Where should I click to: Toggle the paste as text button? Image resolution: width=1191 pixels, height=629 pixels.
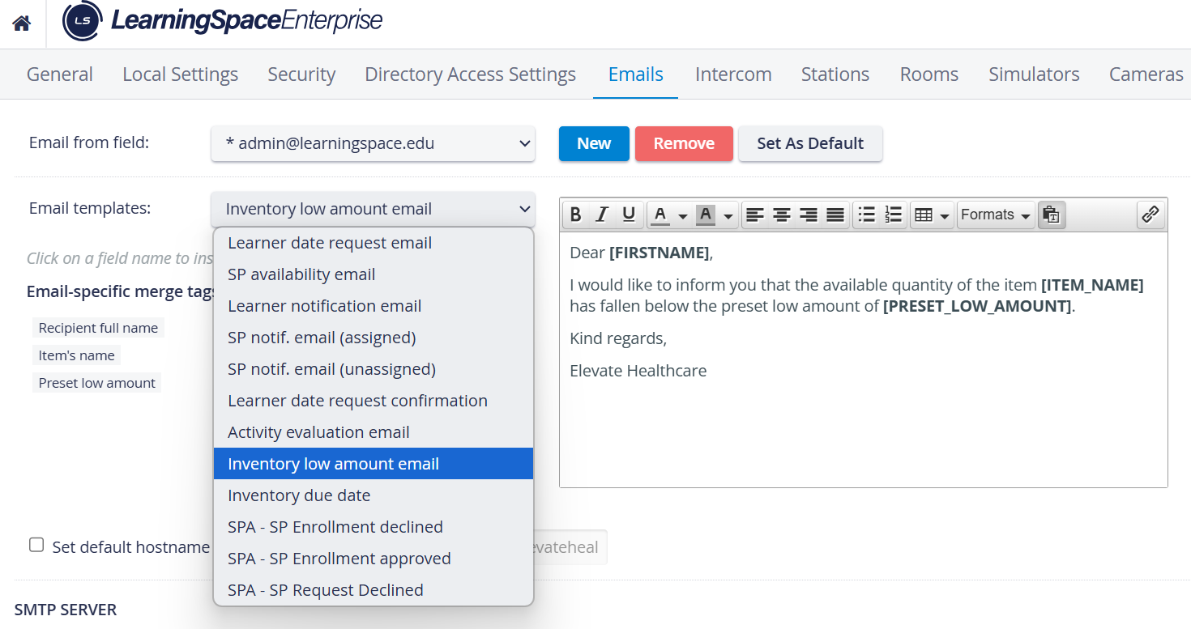(x=1052, y=215)
